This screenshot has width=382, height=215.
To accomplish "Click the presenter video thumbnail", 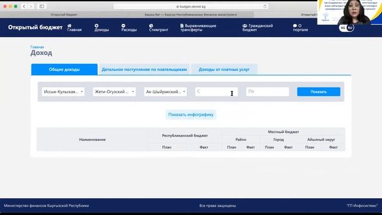I will tap(350, 12).
